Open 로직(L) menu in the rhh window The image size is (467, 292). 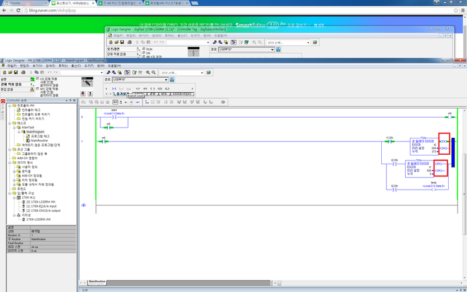click(63, 65)
